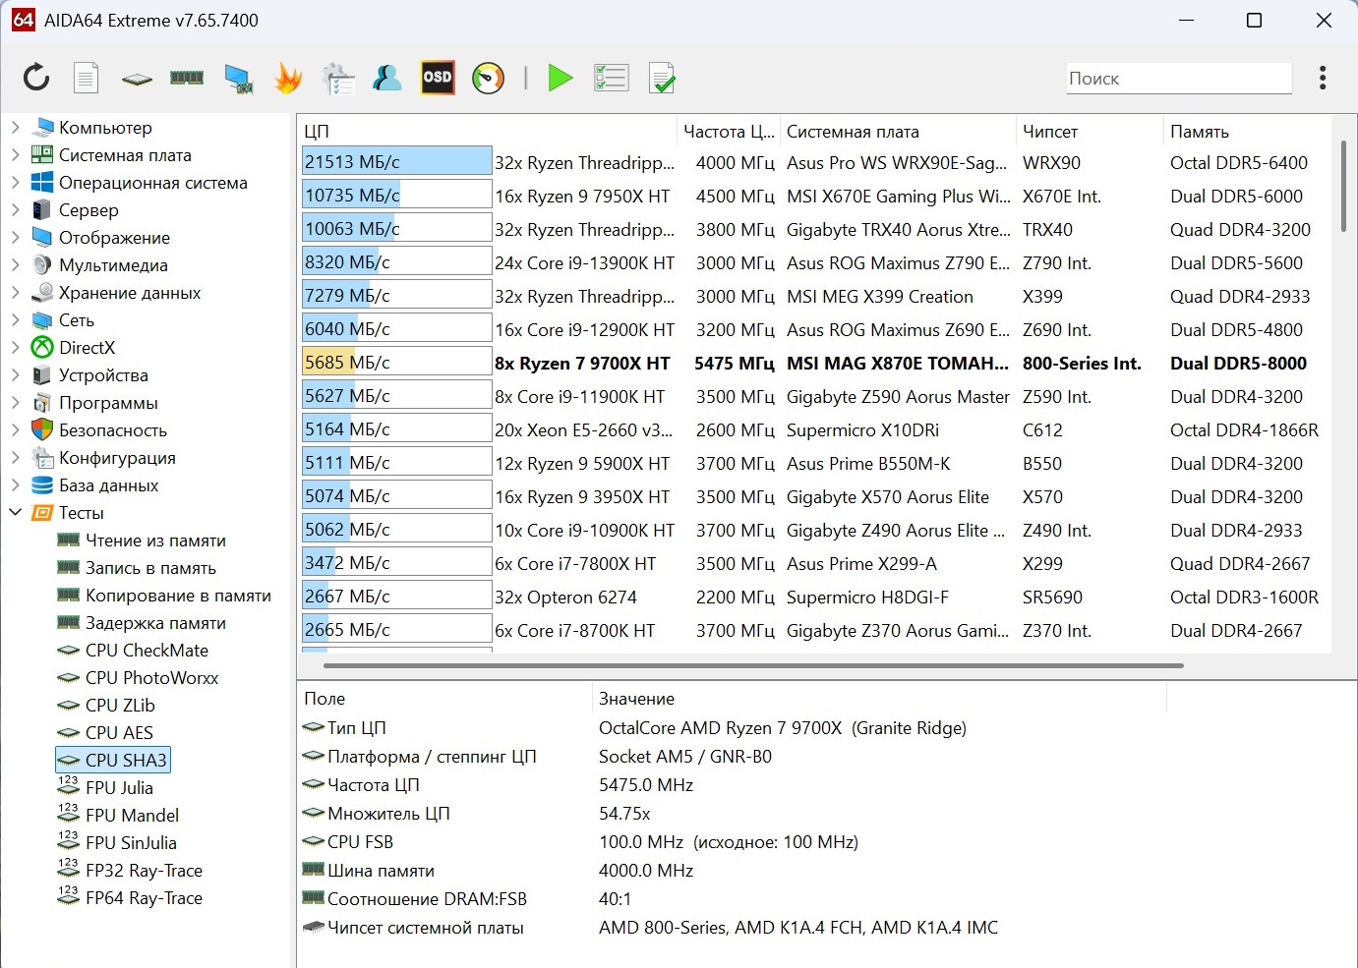Click the document with green checkmark icon
Viewport: 1358px width, 968px height.
[662, 78]
